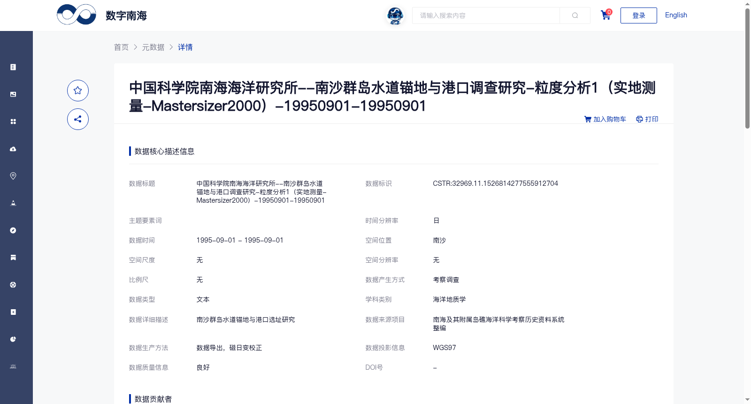Click the 登录 login button
Screen dimensions: 751x404
(x=639, y=15)
